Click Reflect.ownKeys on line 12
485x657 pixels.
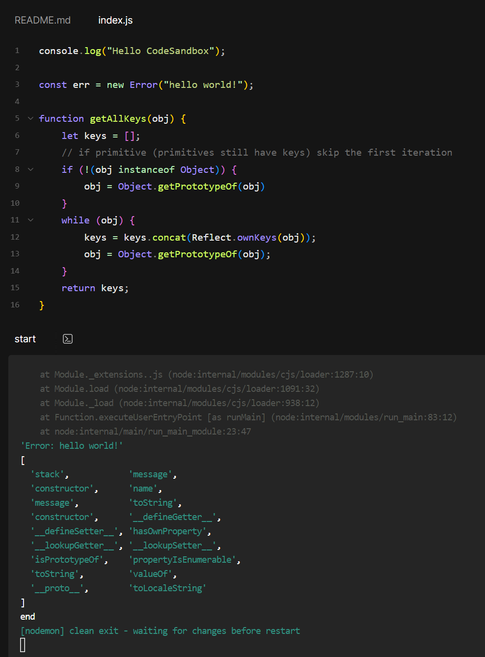(234, 237)
